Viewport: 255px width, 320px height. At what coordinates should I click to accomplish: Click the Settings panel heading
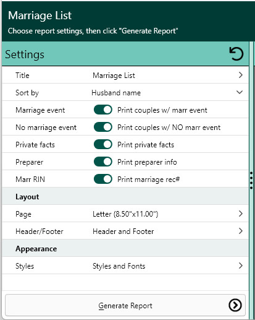point(25,54)
